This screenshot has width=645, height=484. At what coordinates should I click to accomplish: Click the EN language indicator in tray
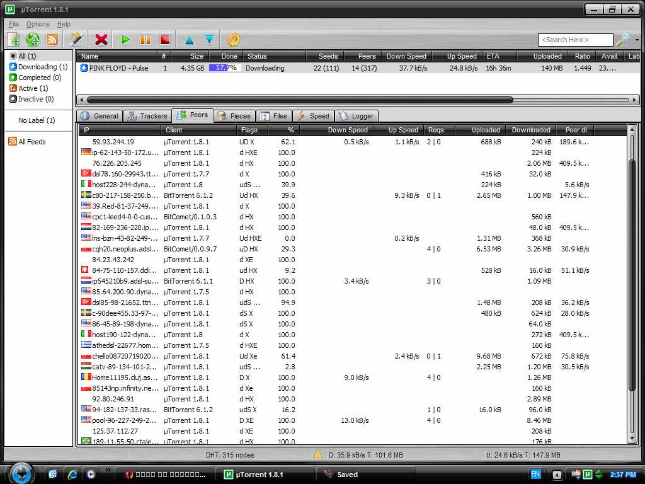point(535,474)
